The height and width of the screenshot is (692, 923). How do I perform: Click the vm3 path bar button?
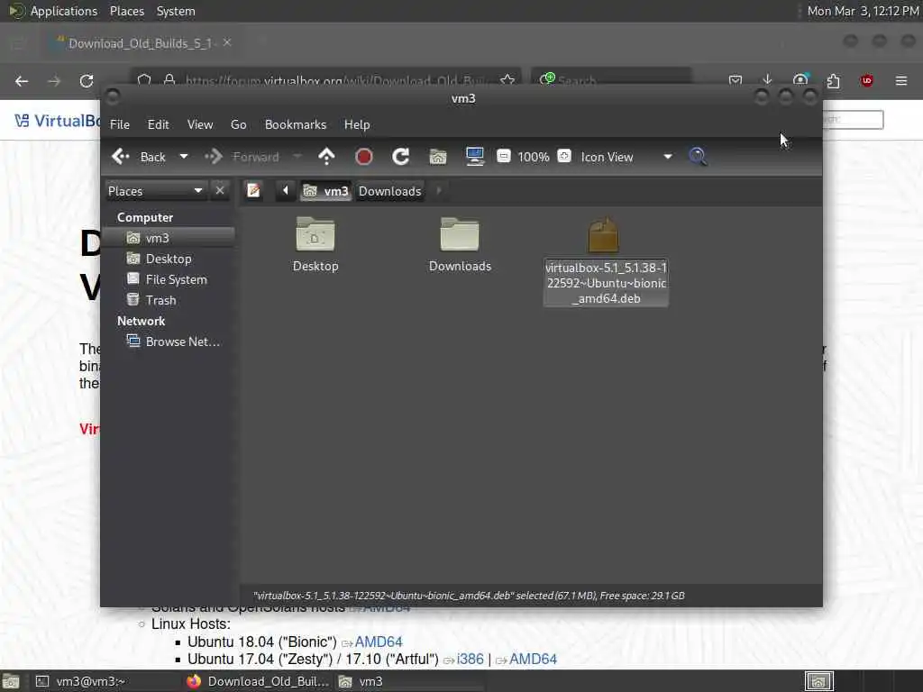point(326,191)
